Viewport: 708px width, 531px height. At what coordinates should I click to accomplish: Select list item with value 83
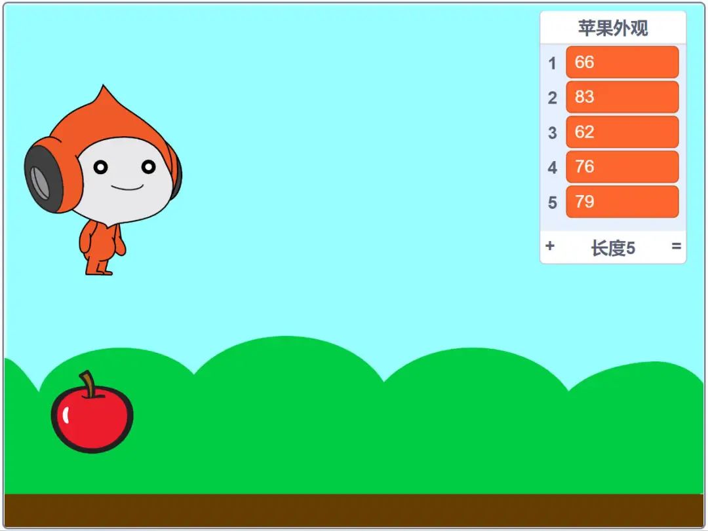pos(621,97)
